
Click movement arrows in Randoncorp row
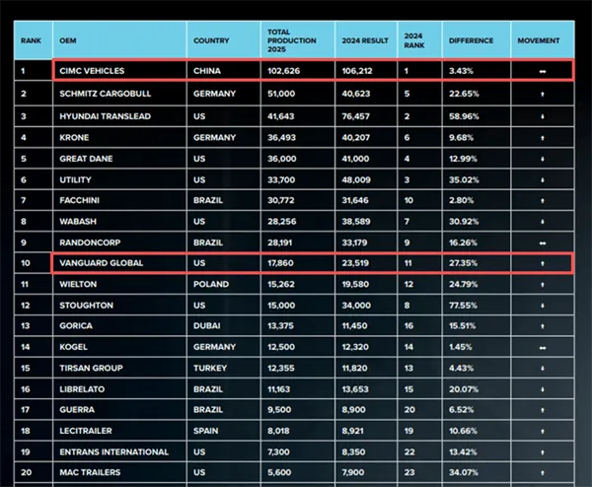(543, 243)
